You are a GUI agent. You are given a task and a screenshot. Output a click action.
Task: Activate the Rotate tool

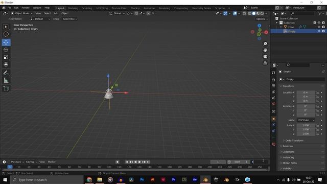[6, 50]
